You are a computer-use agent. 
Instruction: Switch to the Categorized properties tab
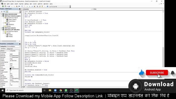[x=10, y=49]
